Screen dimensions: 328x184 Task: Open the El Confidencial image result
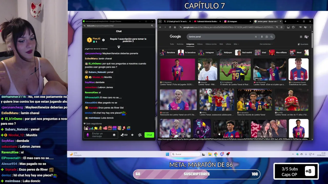click(x=235, y=70)
